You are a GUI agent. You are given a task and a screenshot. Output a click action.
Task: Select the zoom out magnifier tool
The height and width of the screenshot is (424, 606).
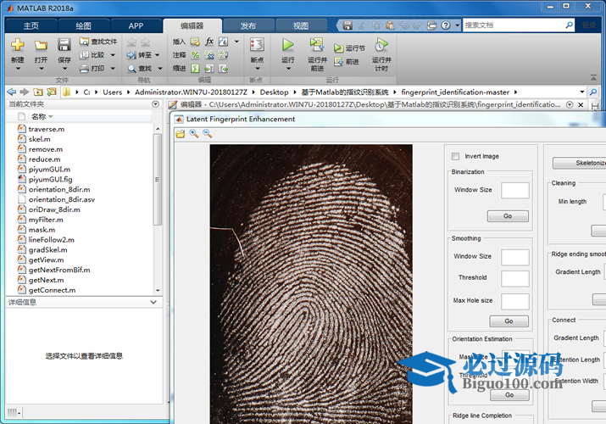(x=207, y=134)
